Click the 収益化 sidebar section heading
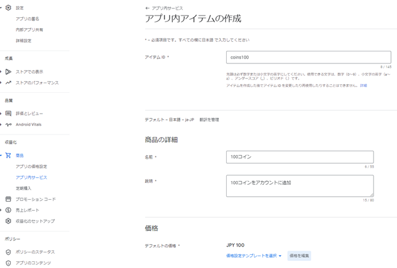This screenshot has height=268, width=397. click(11, 142)
